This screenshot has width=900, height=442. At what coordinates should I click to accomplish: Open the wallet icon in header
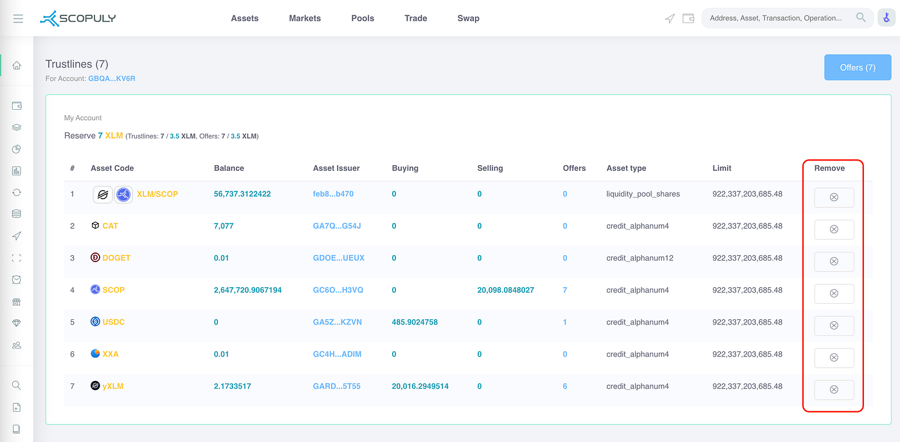click(x=688, y=19)
